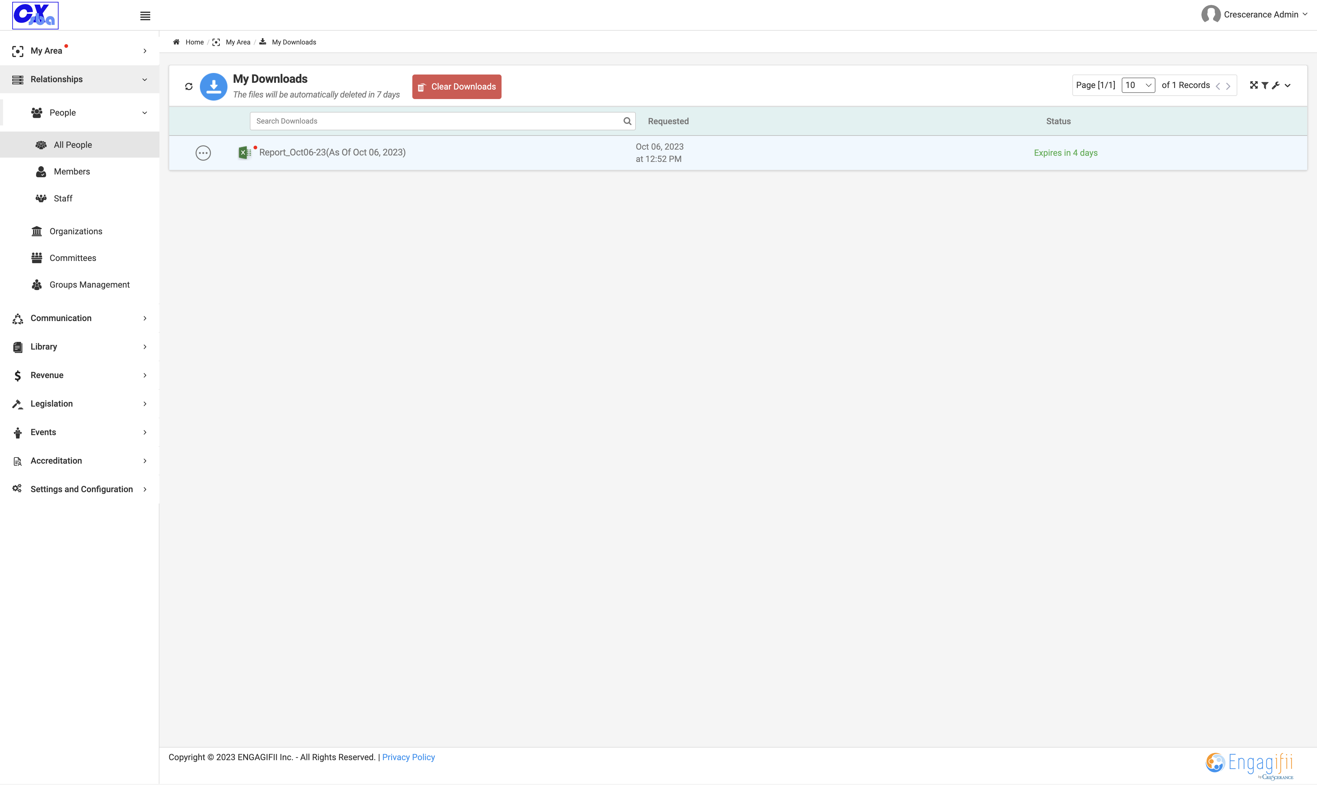
Task: Click the People chevron arrow
Action: click(145, 113)
